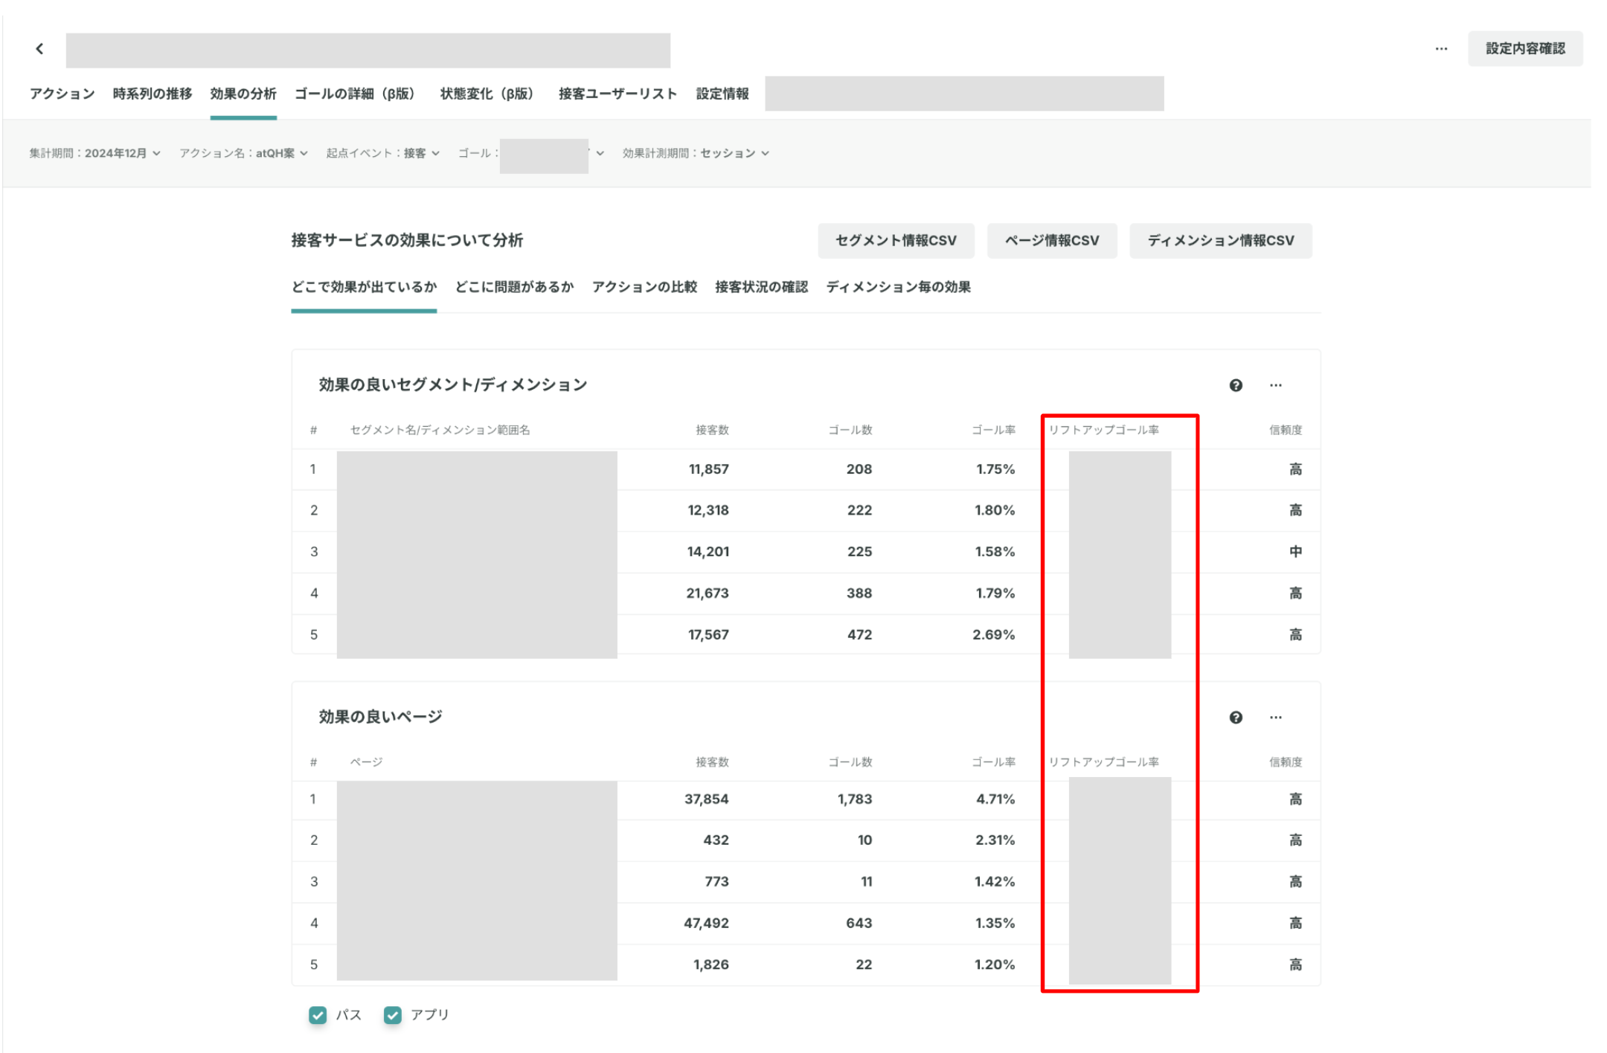
Task: Expand the アクション名：atQH案 dropdown
Action: [x=243, y=153]
